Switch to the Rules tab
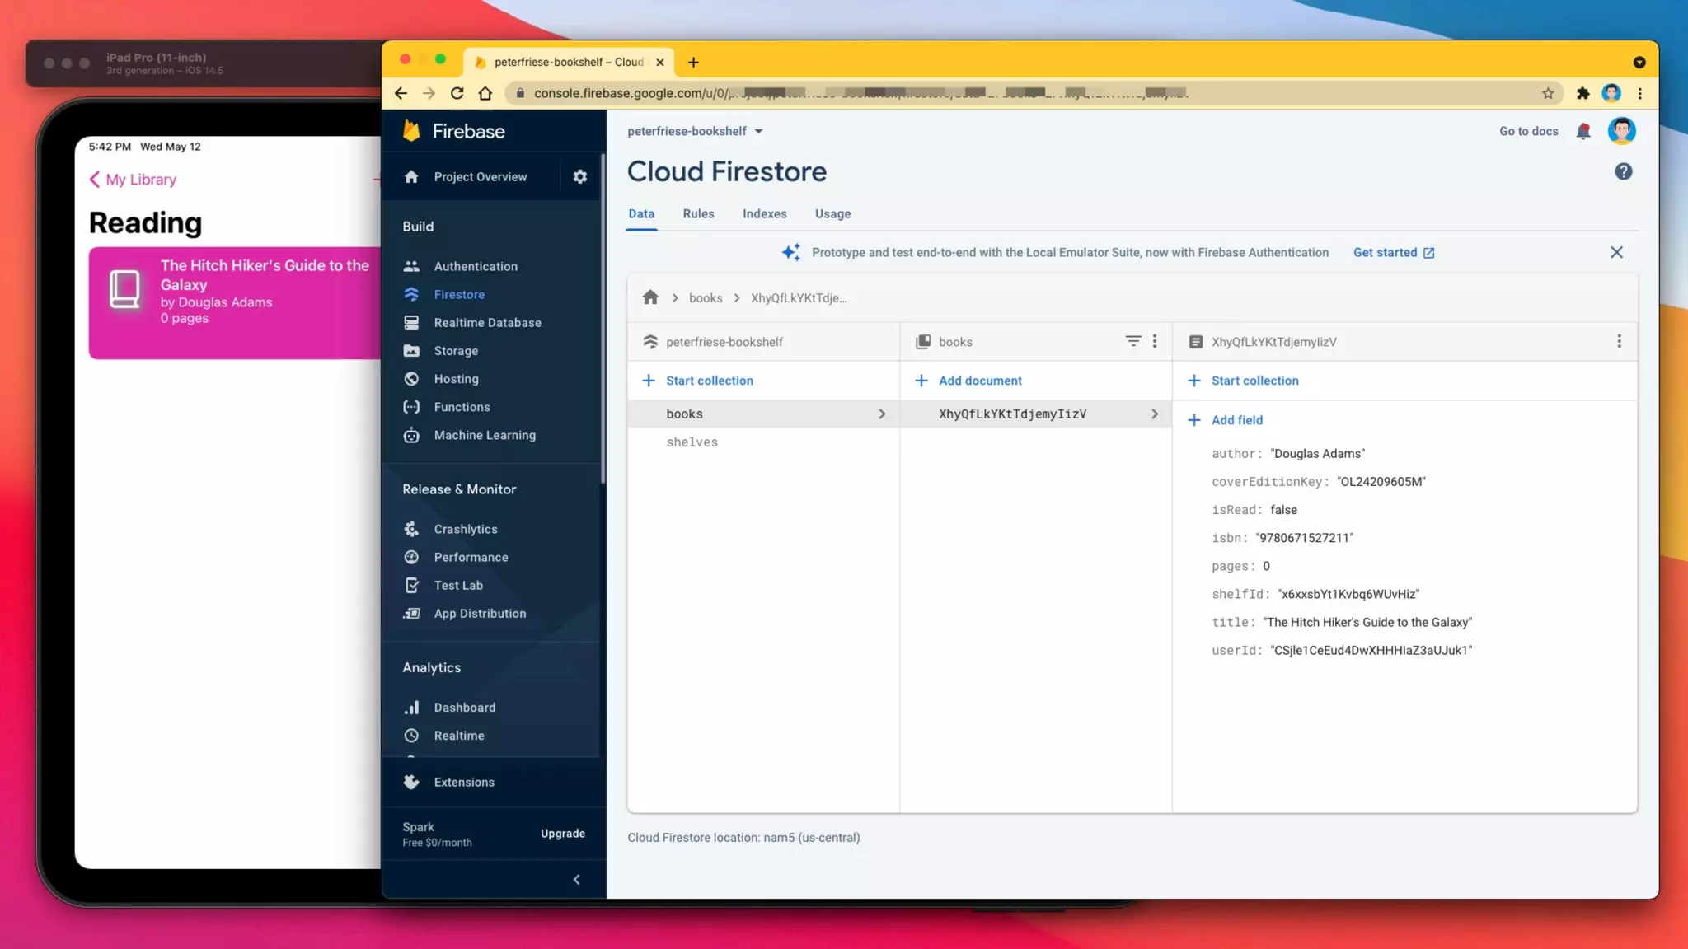Viewport: 1688px width, 949px height. pos(697,213)
